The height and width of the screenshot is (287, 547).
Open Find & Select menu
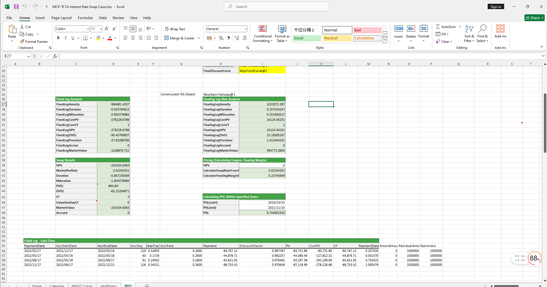pos(483,34)
